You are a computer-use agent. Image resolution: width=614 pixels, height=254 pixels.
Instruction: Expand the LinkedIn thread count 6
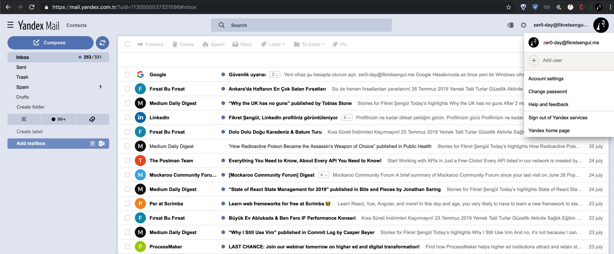pos(347,117)
